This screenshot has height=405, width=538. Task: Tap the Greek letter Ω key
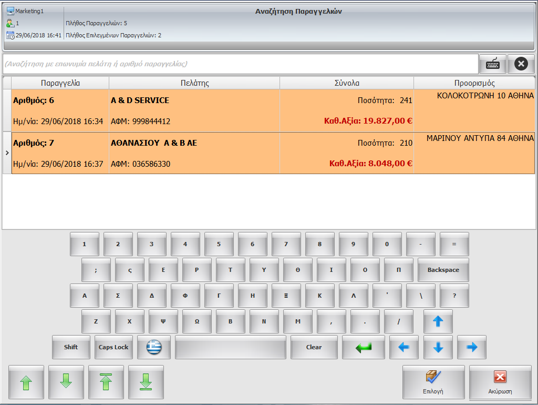pos(197,321)
